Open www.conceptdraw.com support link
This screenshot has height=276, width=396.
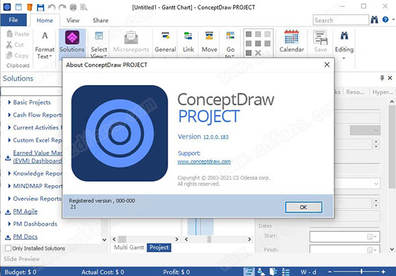coord(204,161)
